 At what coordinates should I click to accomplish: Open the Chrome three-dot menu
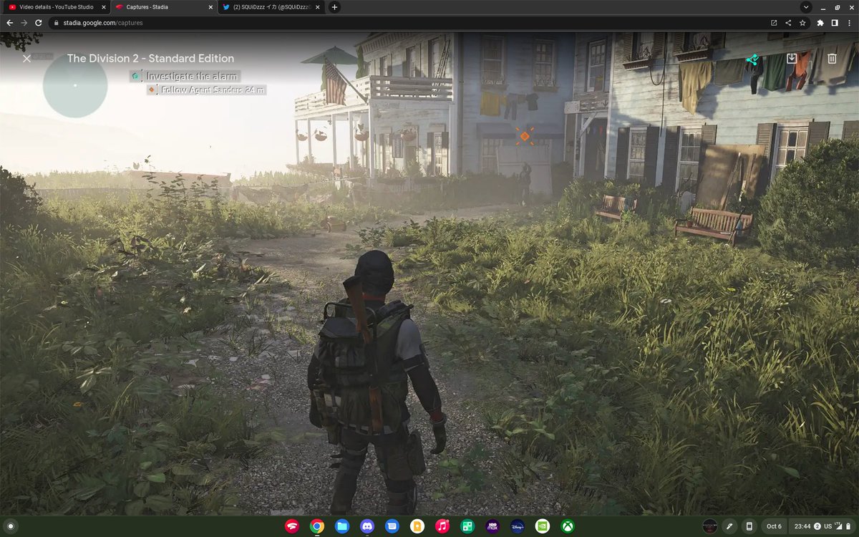849,22
